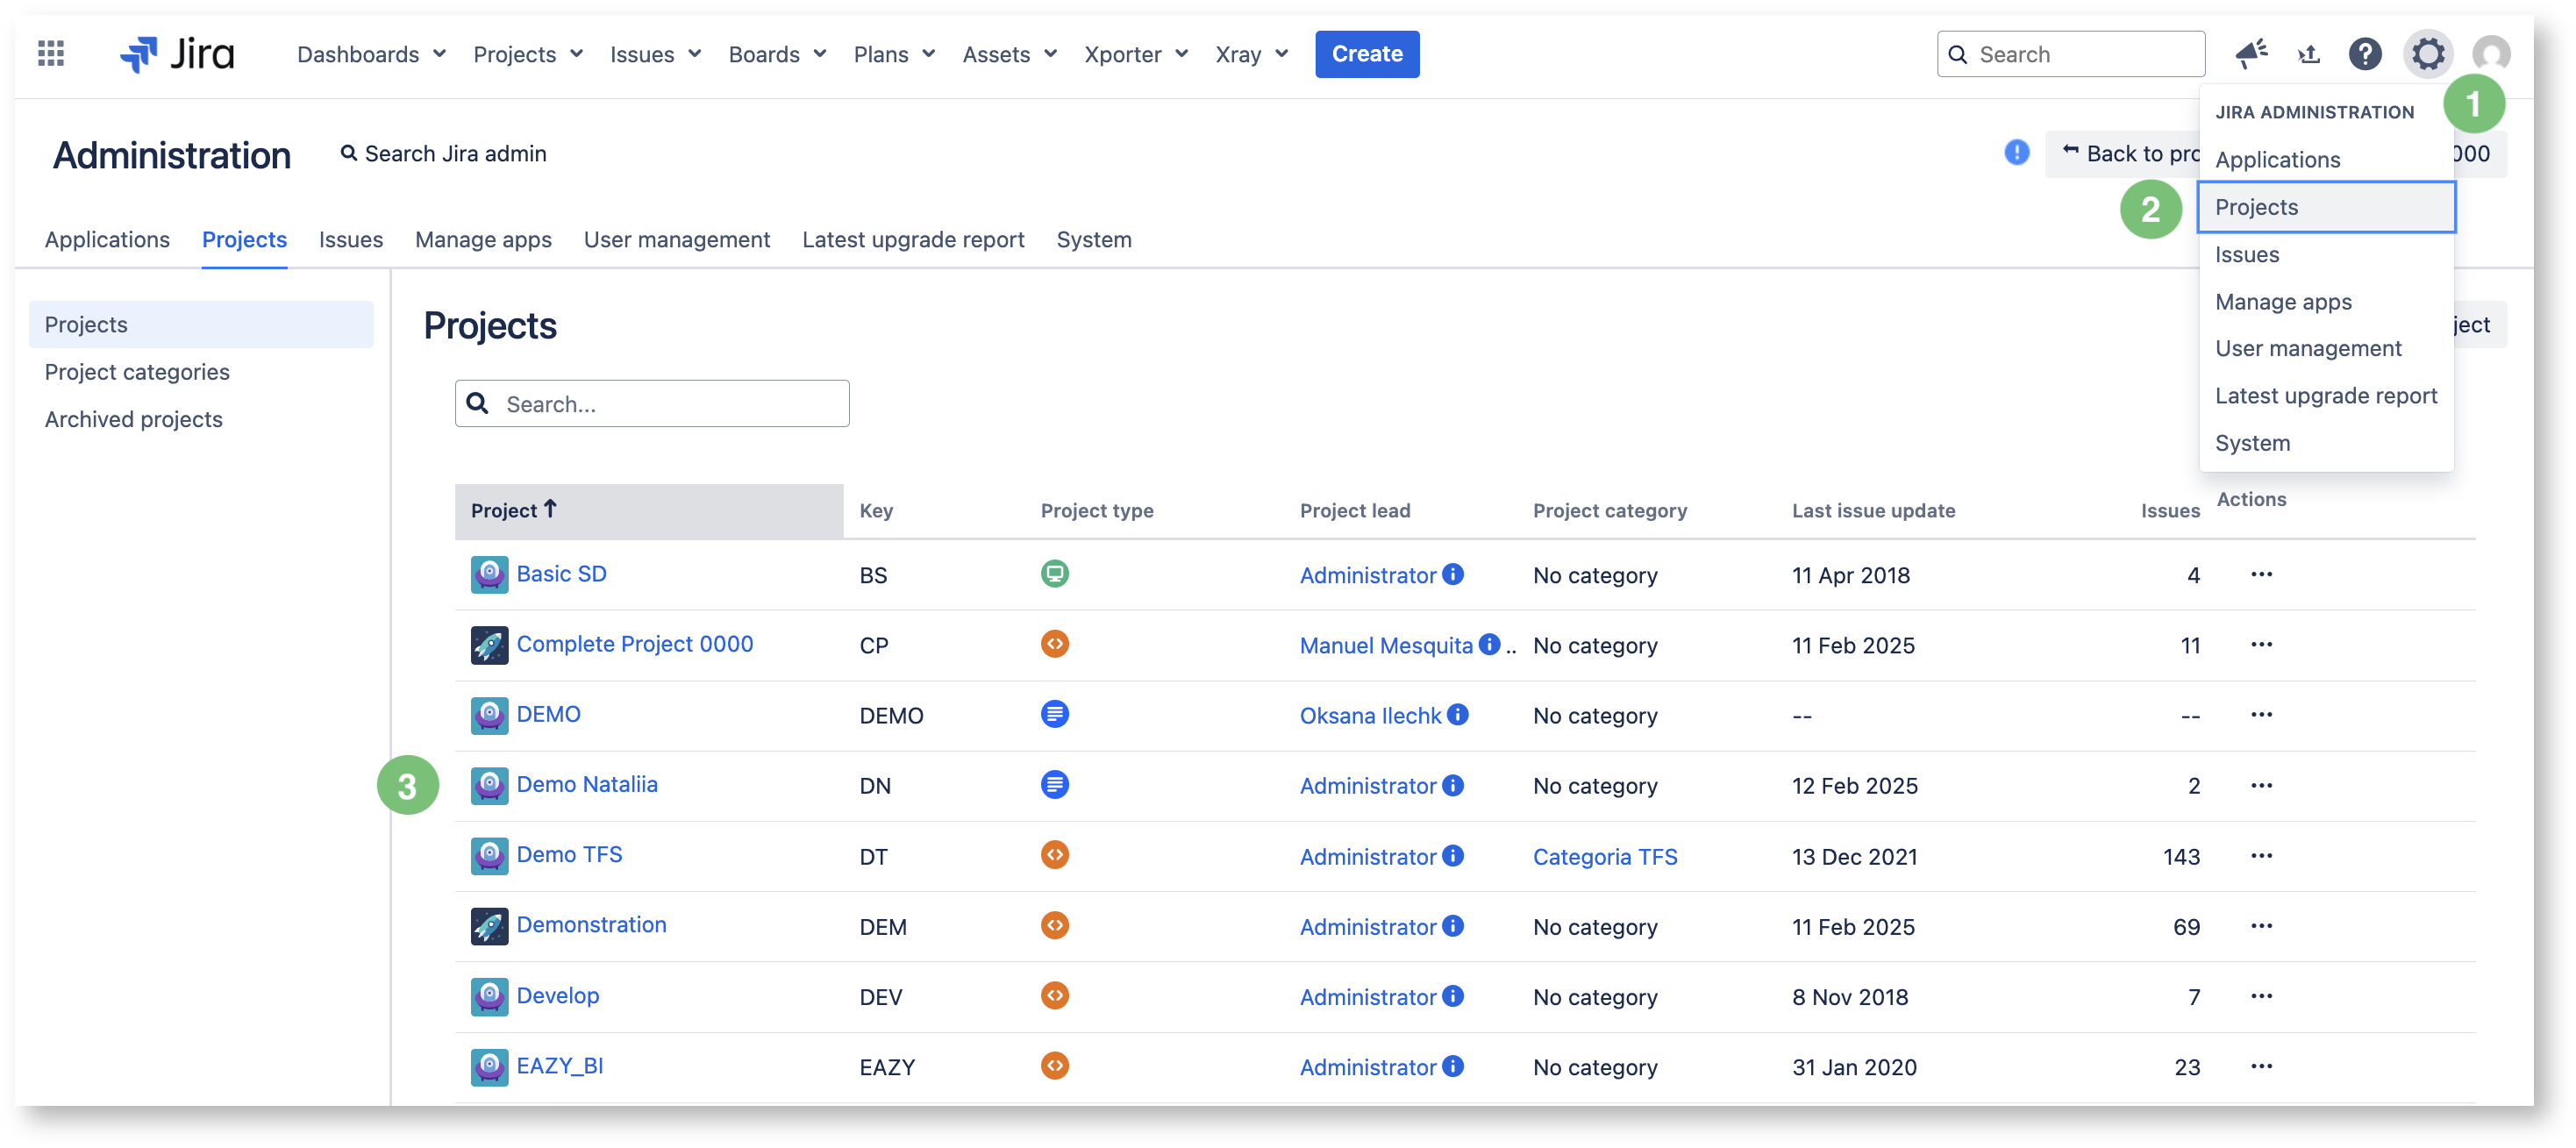Open Project categories in sidebar
This screenshot has width=2576, height=1148.
point(137,371)
